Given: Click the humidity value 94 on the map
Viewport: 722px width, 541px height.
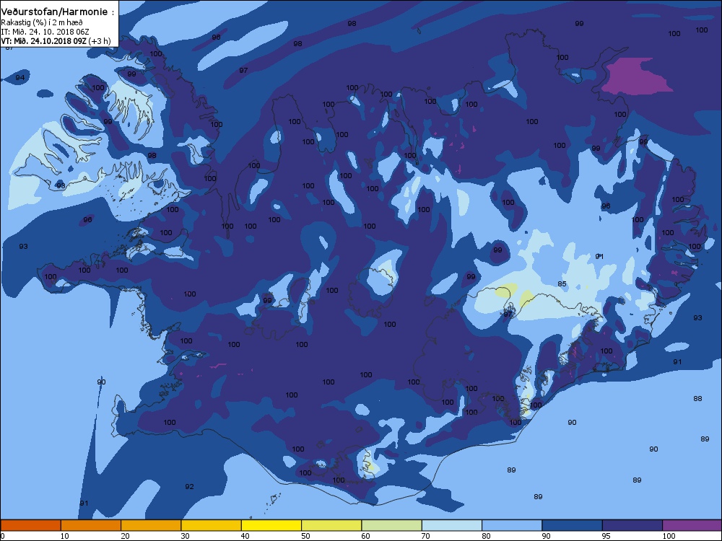Looking at the screenshot, I should (19, 77).
